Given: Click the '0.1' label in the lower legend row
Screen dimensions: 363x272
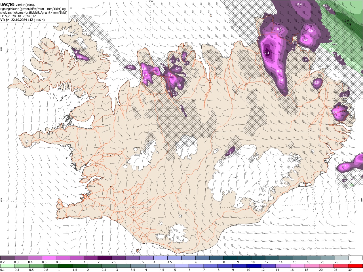Looking at the screenshot, I should [2, 270].
